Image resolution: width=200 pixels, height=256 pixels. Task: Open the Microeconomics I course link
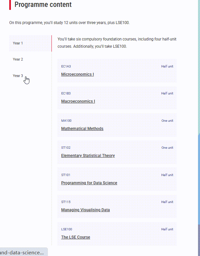tap(78, 74)
